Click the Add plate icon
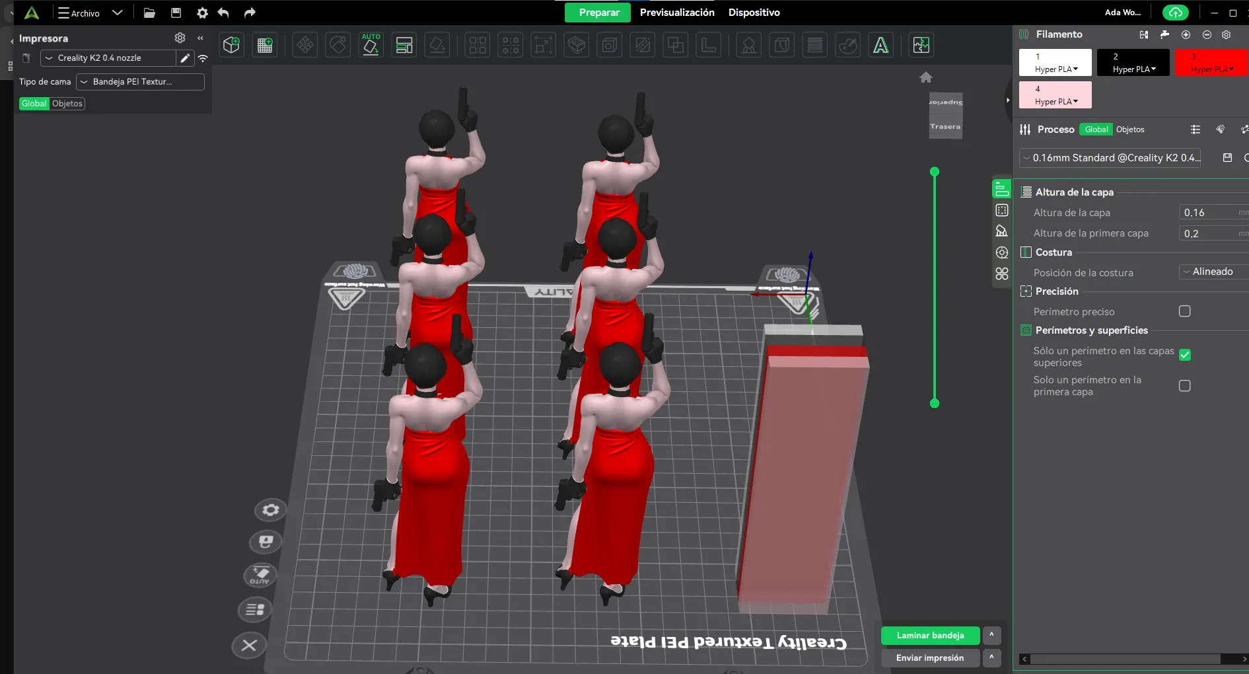This screenshot has height=674, width=1249. 265,45
